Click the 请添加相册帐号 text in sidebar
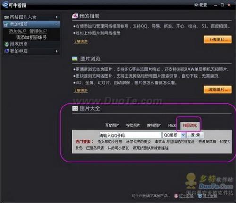The height and width of the screenshot is (203, 236). pyautogui.click(x=31, y=37)
